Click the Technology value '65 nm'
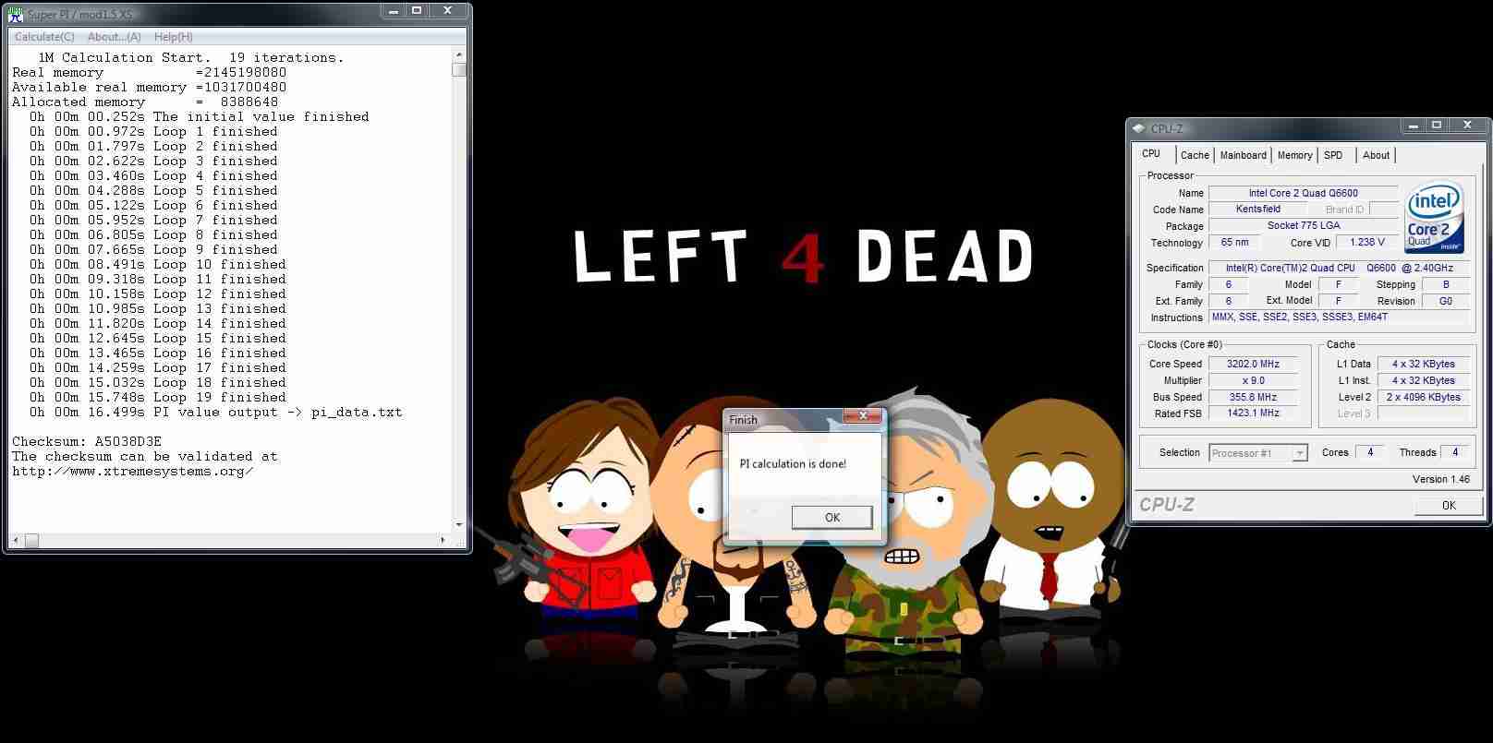 click(x=1234, y=243)
